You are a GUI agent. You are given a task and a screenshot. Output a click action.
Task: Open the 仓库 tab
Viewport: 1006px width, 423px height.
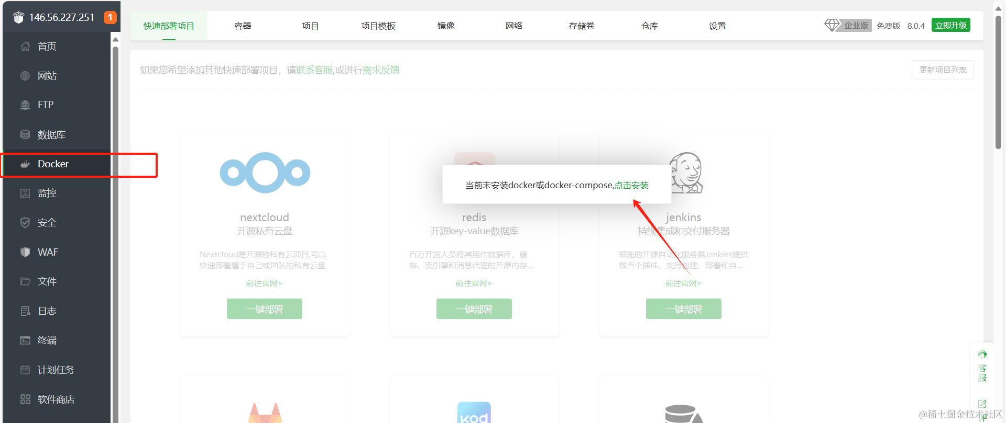coord(650,26)
